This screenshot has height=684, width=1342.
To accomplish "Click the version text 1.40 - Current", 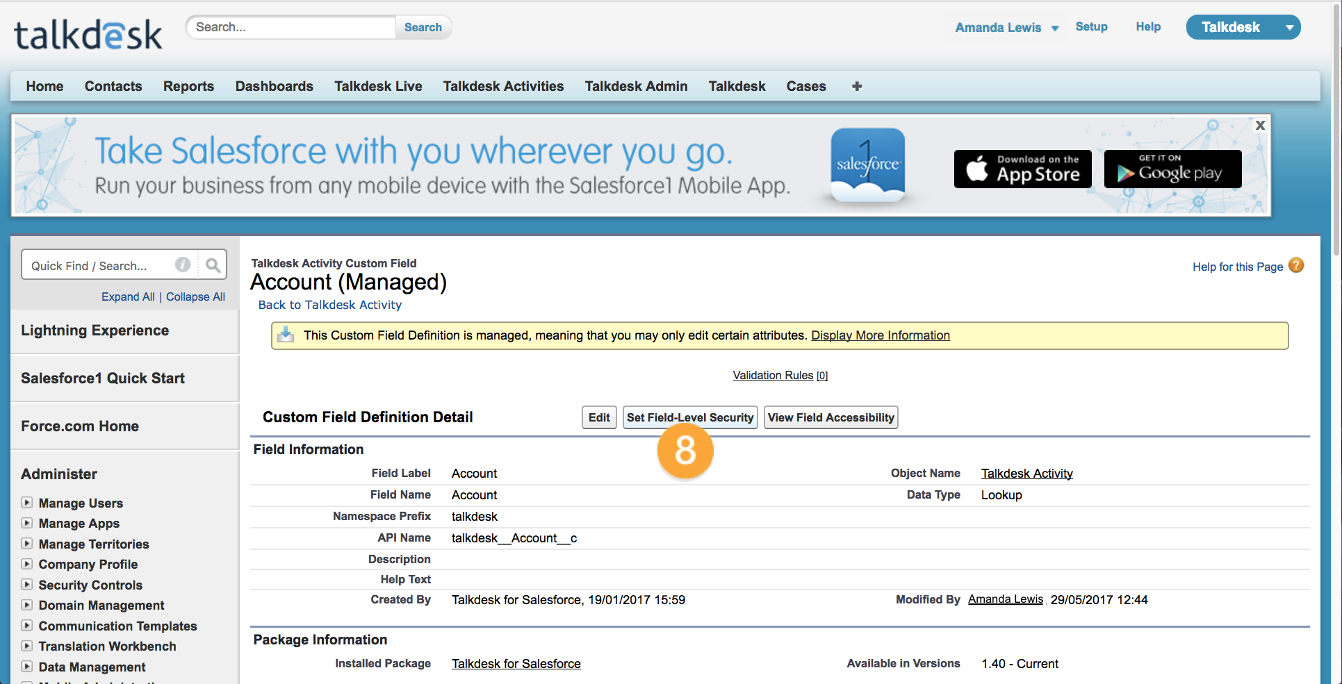I will click(x=1020, y=664).
